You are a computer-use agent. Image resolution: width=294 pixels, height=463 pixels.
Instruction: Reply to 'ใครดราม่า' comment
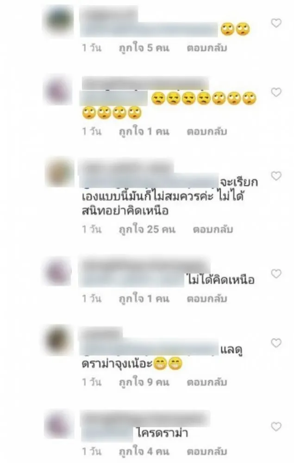[206, 451]
